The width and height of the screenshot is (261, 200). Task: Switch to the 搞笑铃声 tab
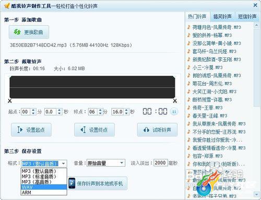222,17
